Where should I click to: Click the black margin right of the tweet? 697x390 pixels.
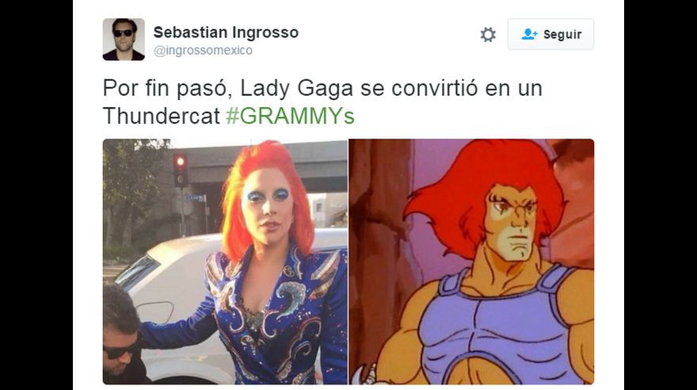coord(661,195)
